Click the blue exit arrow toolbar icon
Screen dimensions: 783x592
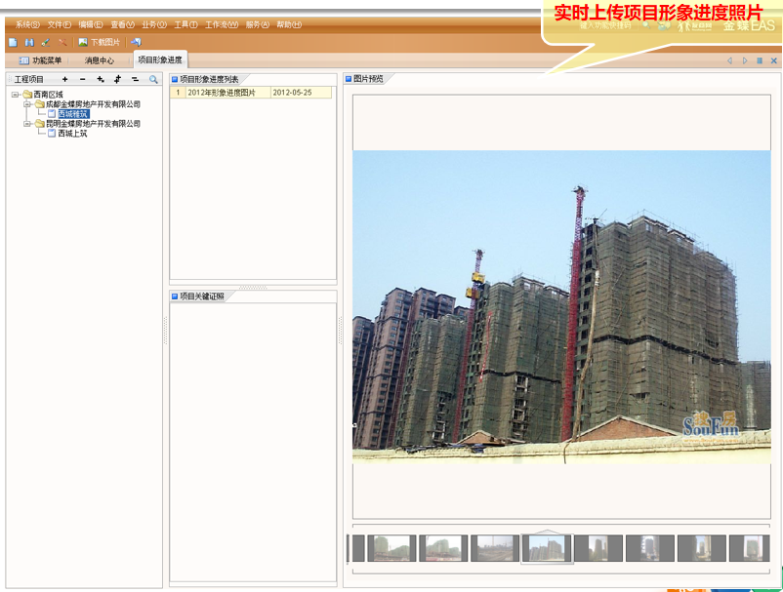[x=137, y=42]
